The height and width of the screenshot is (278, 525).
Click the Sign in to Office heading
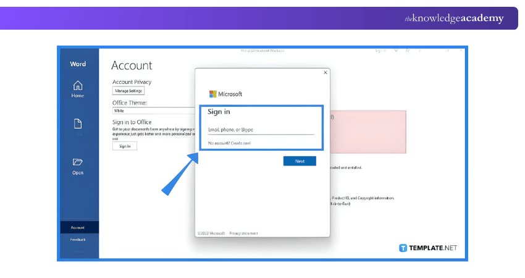pos(132,122)
